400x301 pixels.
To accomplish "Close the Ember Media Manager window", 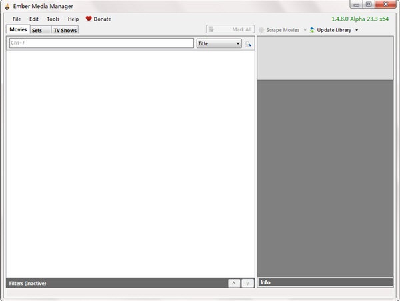I will pos(385,5).
